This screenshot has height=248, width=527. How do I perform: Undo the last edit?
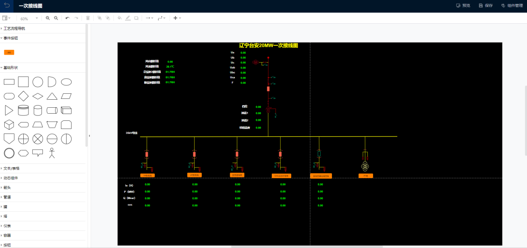(x=67, y=18)
